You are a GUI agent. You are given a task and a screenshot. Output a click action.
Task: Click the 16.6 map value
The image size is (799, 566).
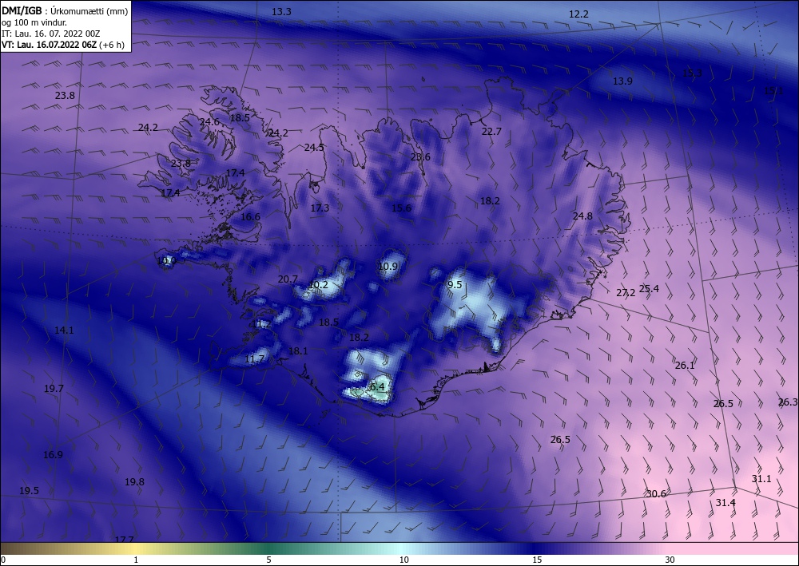(x=250, y=217)
